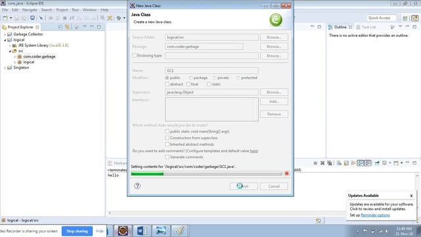
Task: Click the Scroll Lock icon in Console toolbar
Action: (346, 163)
